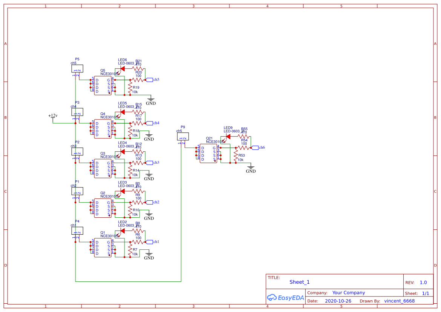Click the +12v power label

point(52,116)
